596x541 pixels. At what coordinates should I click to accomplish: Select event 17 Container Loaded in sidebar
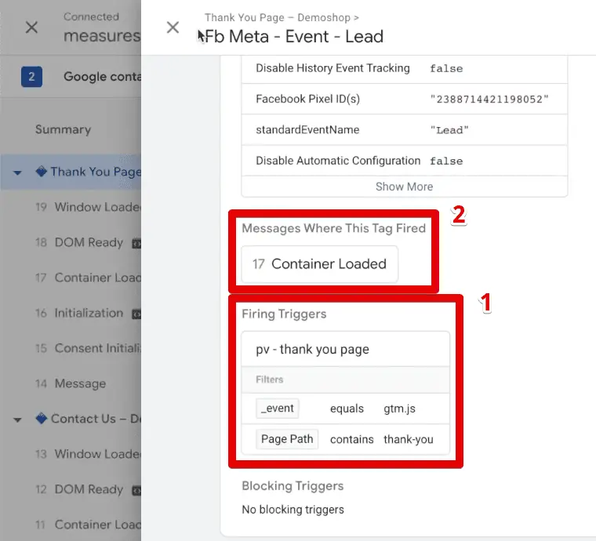point(88,278)
